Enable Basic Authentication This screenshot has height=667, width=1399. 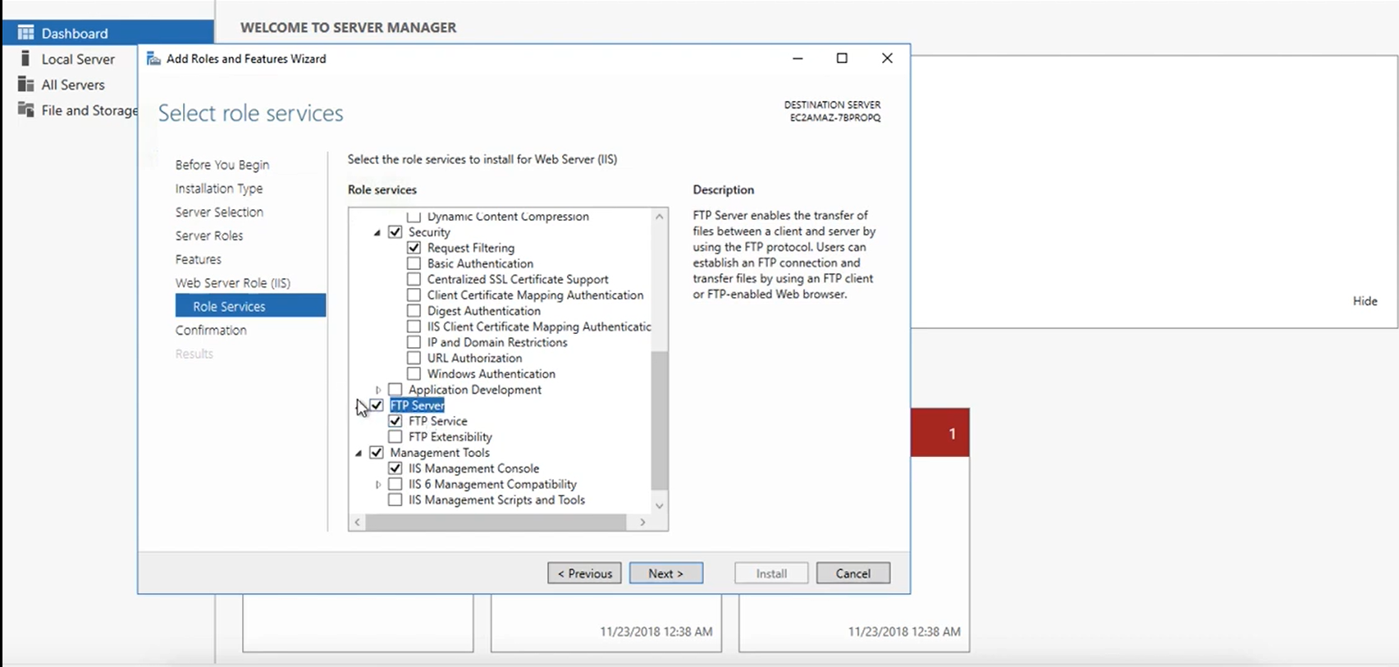pyautogui.click(x=414, y=263)
